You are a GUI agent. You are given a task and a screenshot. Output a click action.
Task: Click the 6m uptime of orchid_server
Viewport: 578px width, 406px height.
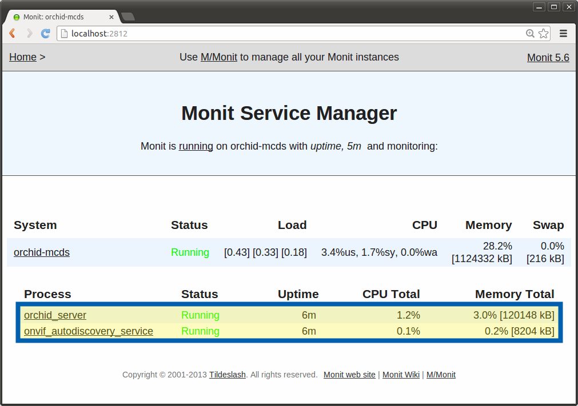pyautogui.click(x=309, y=315)
